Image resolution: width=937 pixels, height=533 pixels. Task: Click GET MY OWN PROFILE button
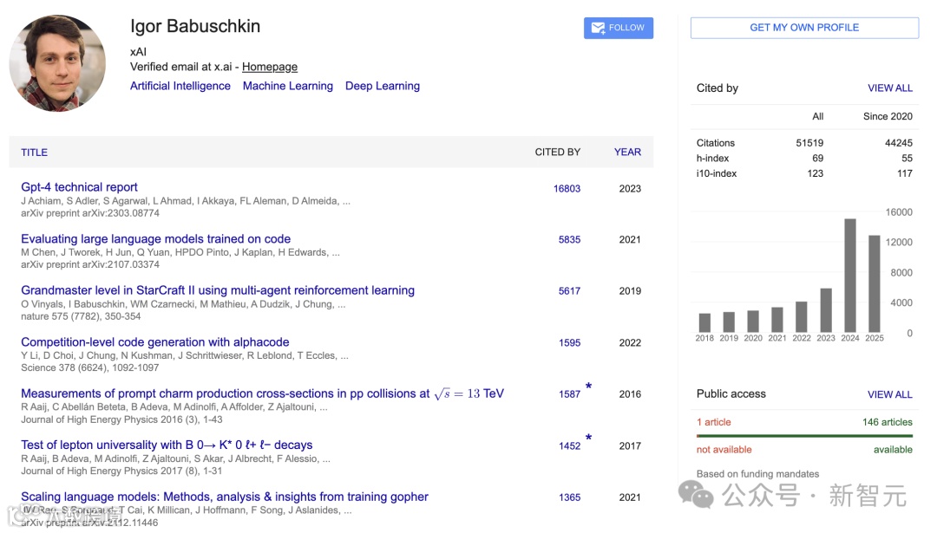804,28
